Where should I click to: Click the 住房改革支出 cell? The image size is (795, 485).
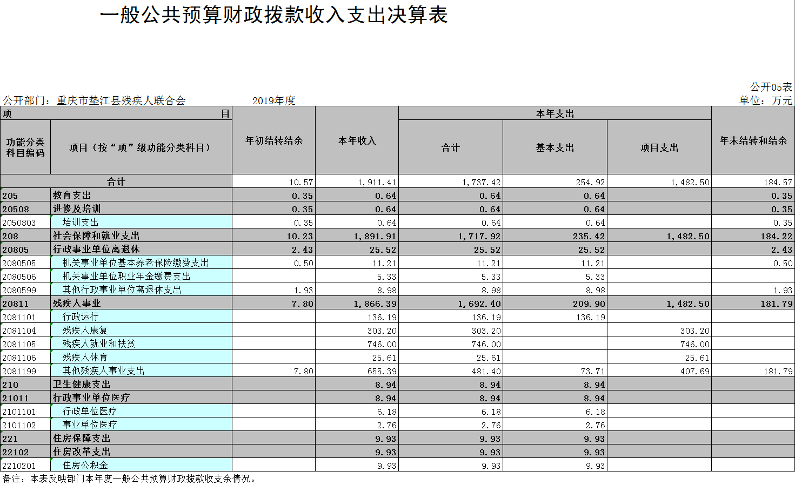pyautogui.click(x=142, y=452)
